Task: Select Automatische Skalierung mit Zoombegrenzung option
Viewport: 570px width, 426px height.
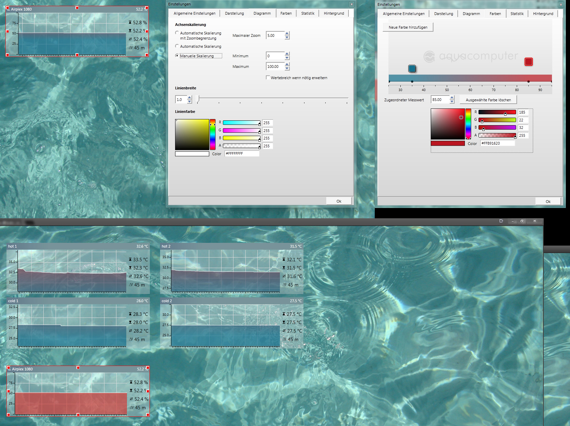Action: click(177, 33)
